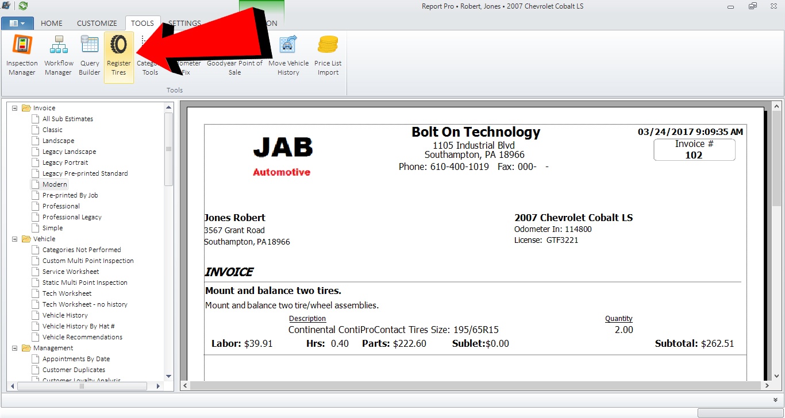
Task: Open Move Vehicle History tool
Action: coord(288,56)
